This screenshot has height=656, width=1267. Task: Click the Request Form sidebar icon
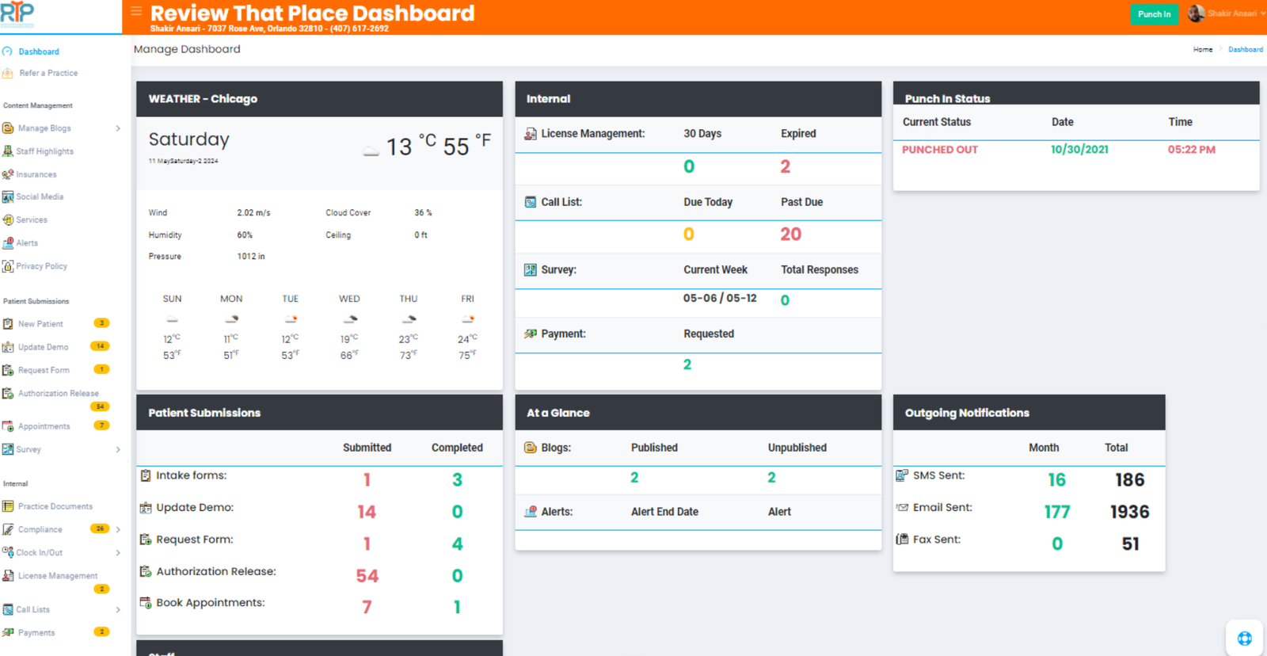point(8,370)
